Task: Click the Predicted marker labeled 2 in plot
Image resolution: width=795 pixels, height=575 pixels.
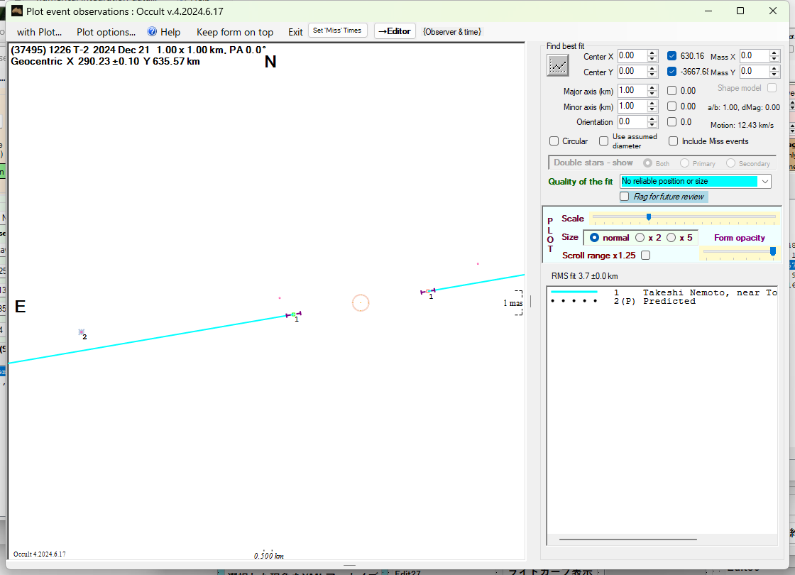Action: point(81,332)
